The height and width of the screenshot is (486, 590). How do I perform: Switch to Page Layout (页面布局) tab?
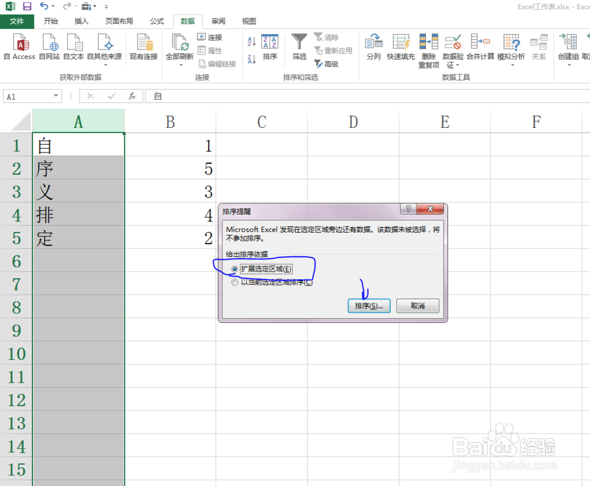pyautogui.click(x=119, y=21)
